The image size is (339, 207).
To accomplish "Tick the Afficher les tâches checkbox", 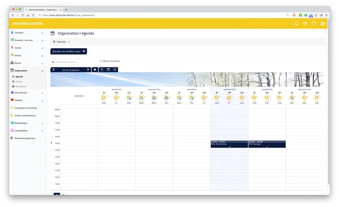I will (x=100, y=61).
